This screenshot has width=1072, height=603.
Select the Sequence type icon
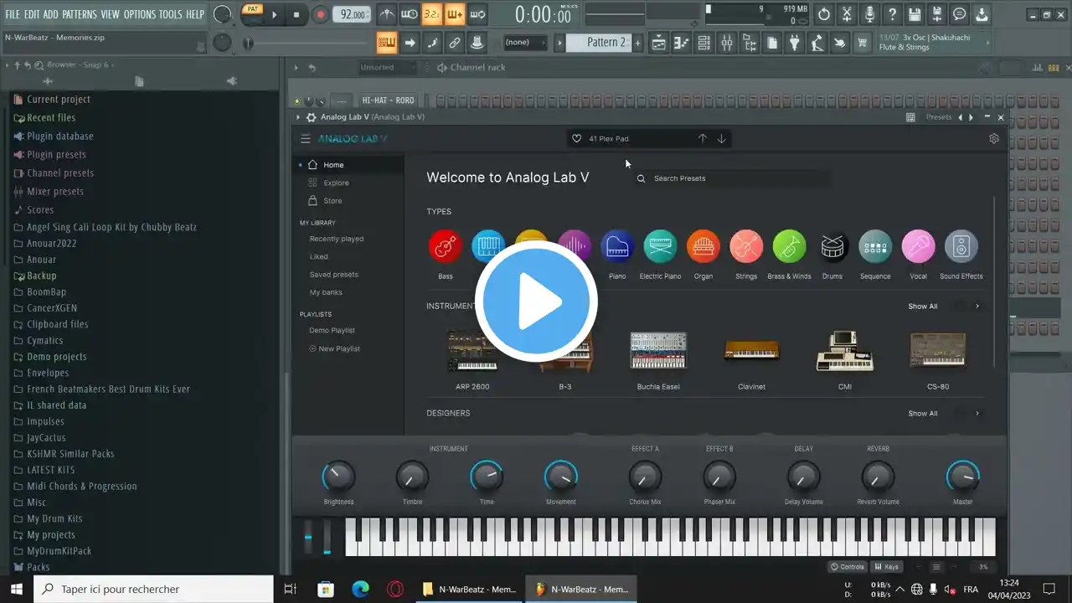click(x=875, y=246)
